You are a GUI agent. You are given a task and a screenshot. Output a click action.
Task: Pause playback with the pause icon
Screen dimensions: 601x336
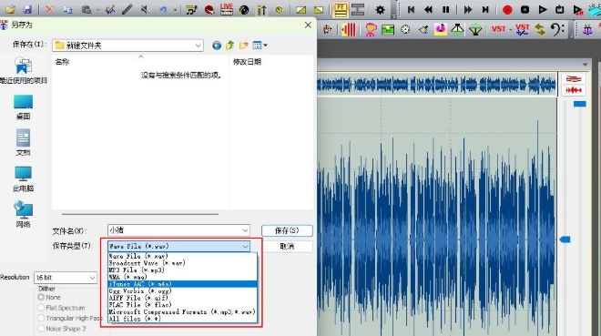446,10
